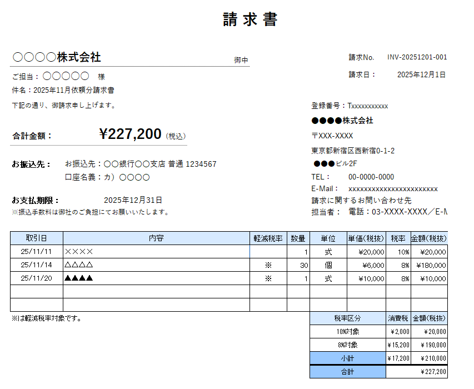Image resolution: width=474 pixels, height=389 pixels.
Task: Click the 軽減税率 column header
Action: (268, 238)
